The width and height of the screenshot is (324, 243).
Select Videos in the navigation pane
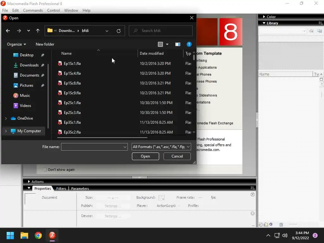pyautogui.click(x=25, y=106)
